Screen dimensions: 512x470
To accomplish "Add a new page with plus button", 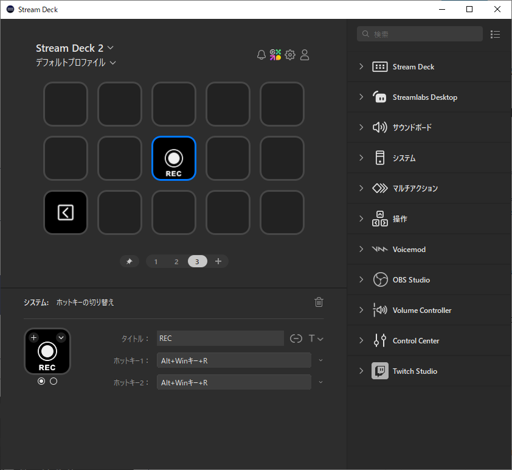I will click(x=218, y=261).
